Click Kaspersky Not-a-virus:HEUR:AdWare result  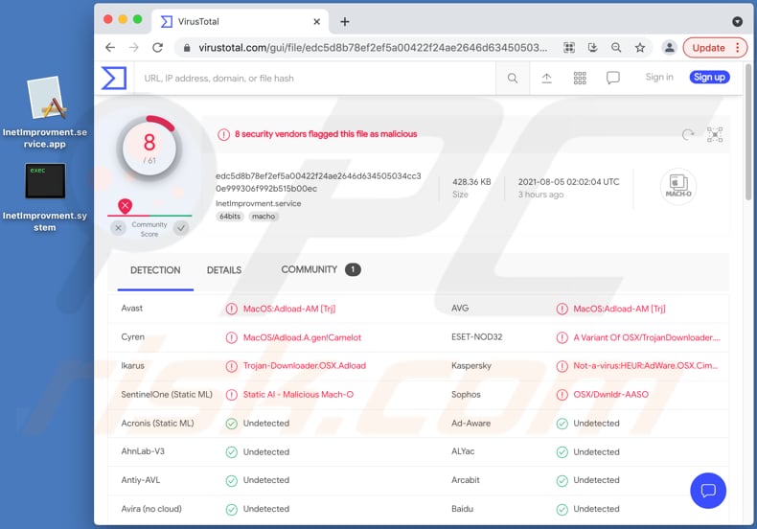pos(646,365)
